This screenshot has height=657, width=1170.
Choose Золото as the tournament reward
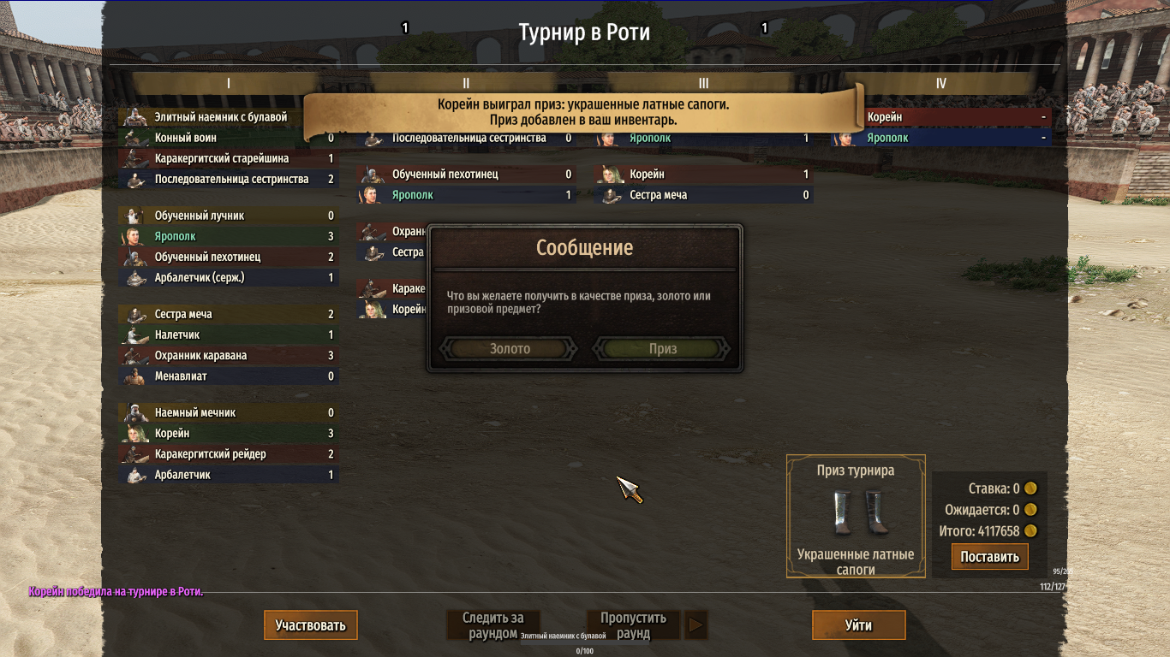pyautogui.click(x=510, y=348)
